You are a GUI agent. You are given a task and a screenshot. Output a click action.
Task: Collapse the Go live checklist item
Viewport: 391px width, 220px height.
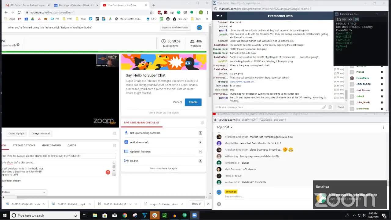200,161
